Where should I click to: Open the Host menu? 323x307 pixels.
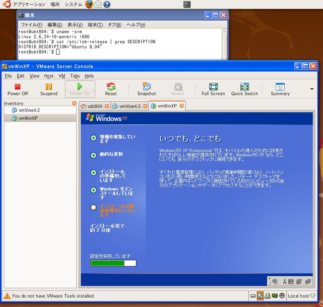point(49,76)
